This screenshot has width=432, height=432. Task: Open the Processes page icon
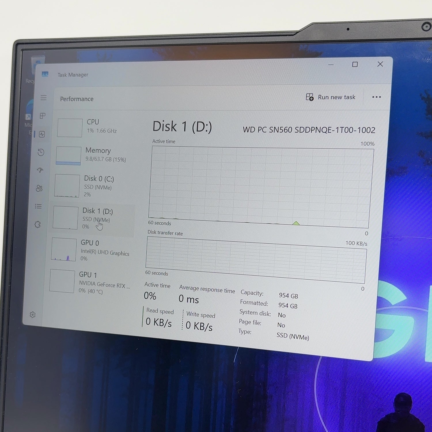43,116
